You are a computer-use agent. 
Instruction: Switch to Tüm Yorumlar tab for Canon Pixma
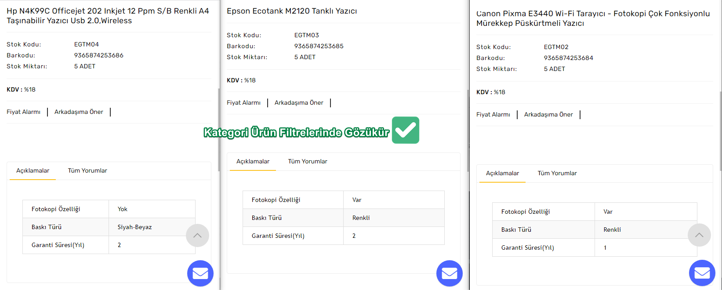[557, 173]
